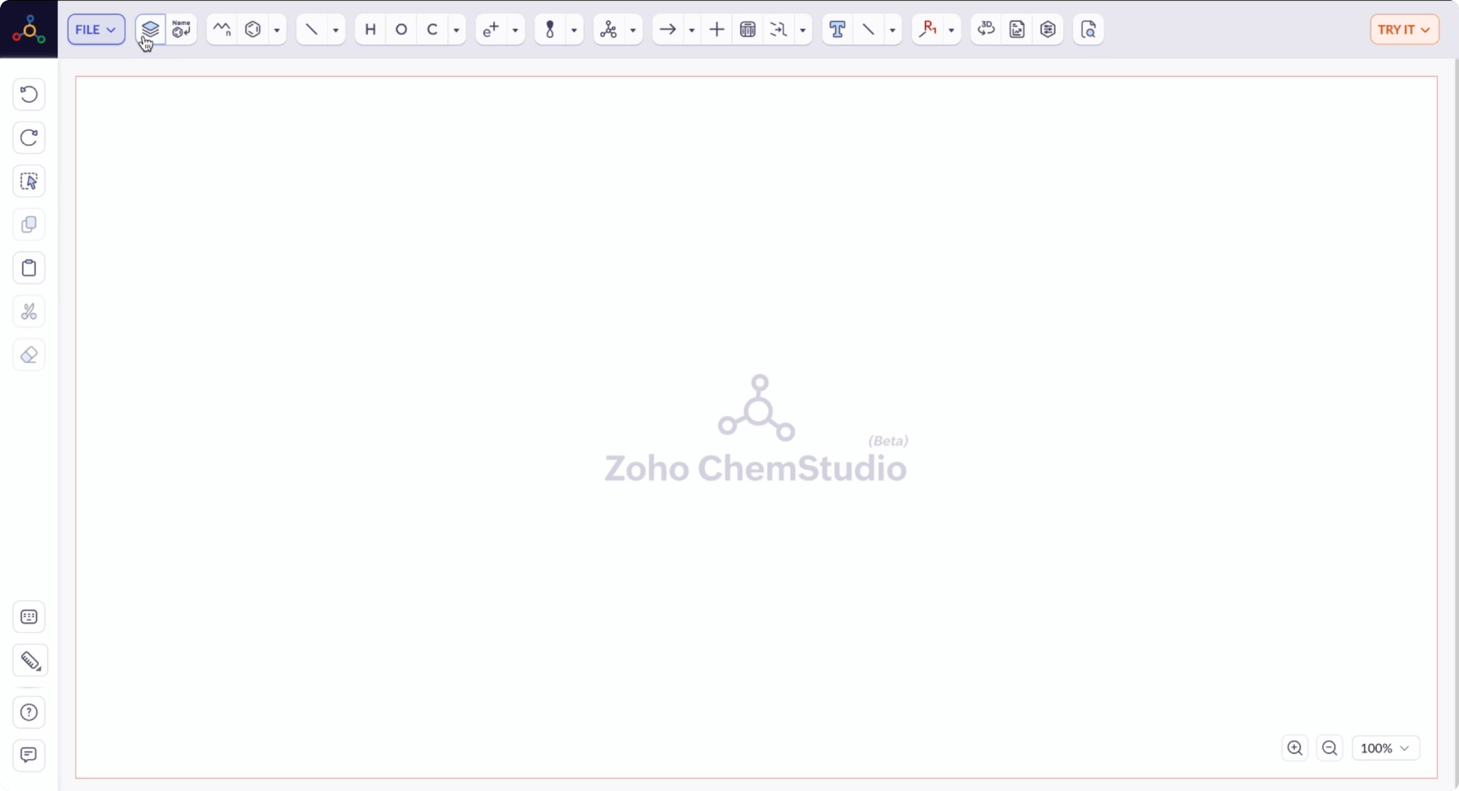Expand the FILE menu

pos(94,29)
